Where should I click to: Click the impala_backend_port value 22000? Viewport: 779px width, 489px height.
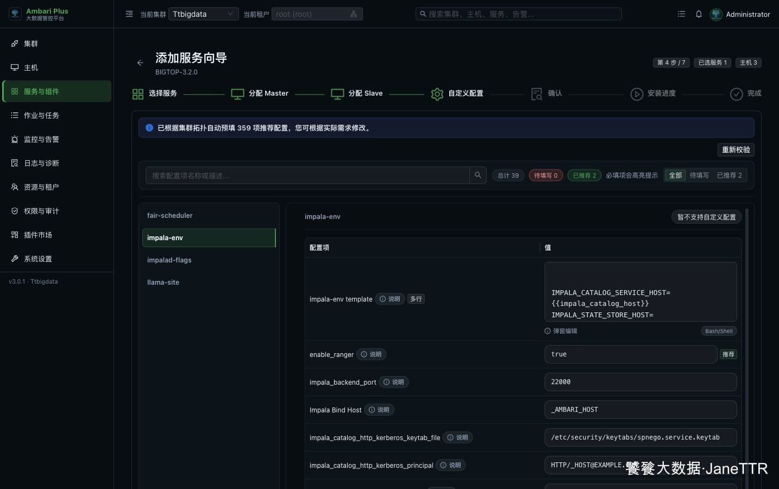pos(640,382)
